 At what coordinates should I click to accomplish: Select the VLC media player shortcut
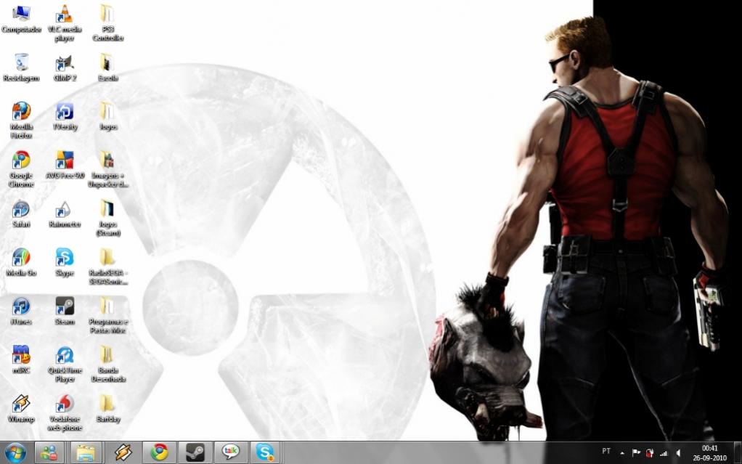pos(65,23)
